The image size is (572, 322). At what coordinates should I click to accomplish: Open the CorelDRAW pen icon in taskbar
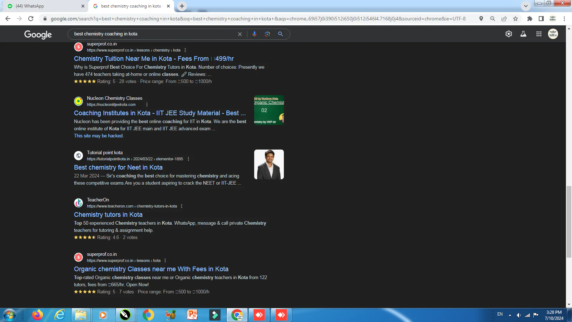(125, 315)
